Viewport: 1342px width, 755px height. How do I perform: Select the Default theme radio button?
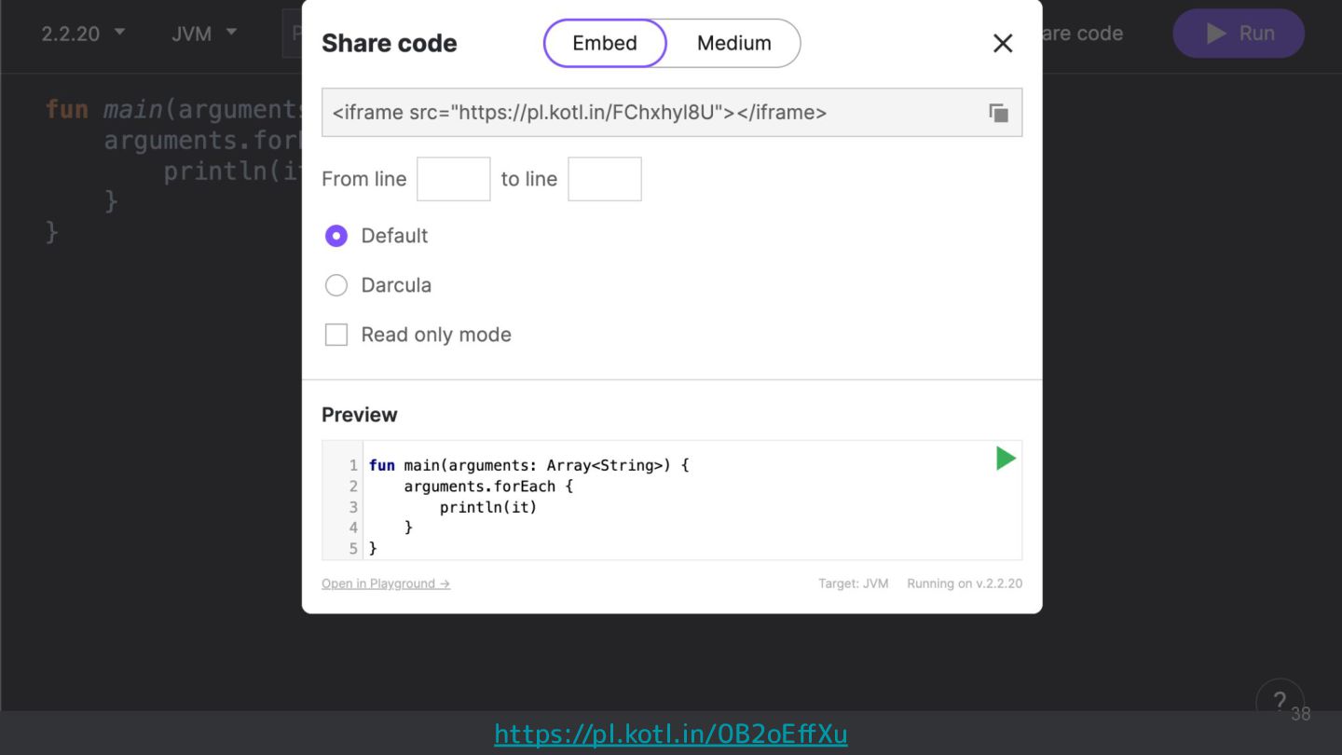tap(336, 236)
